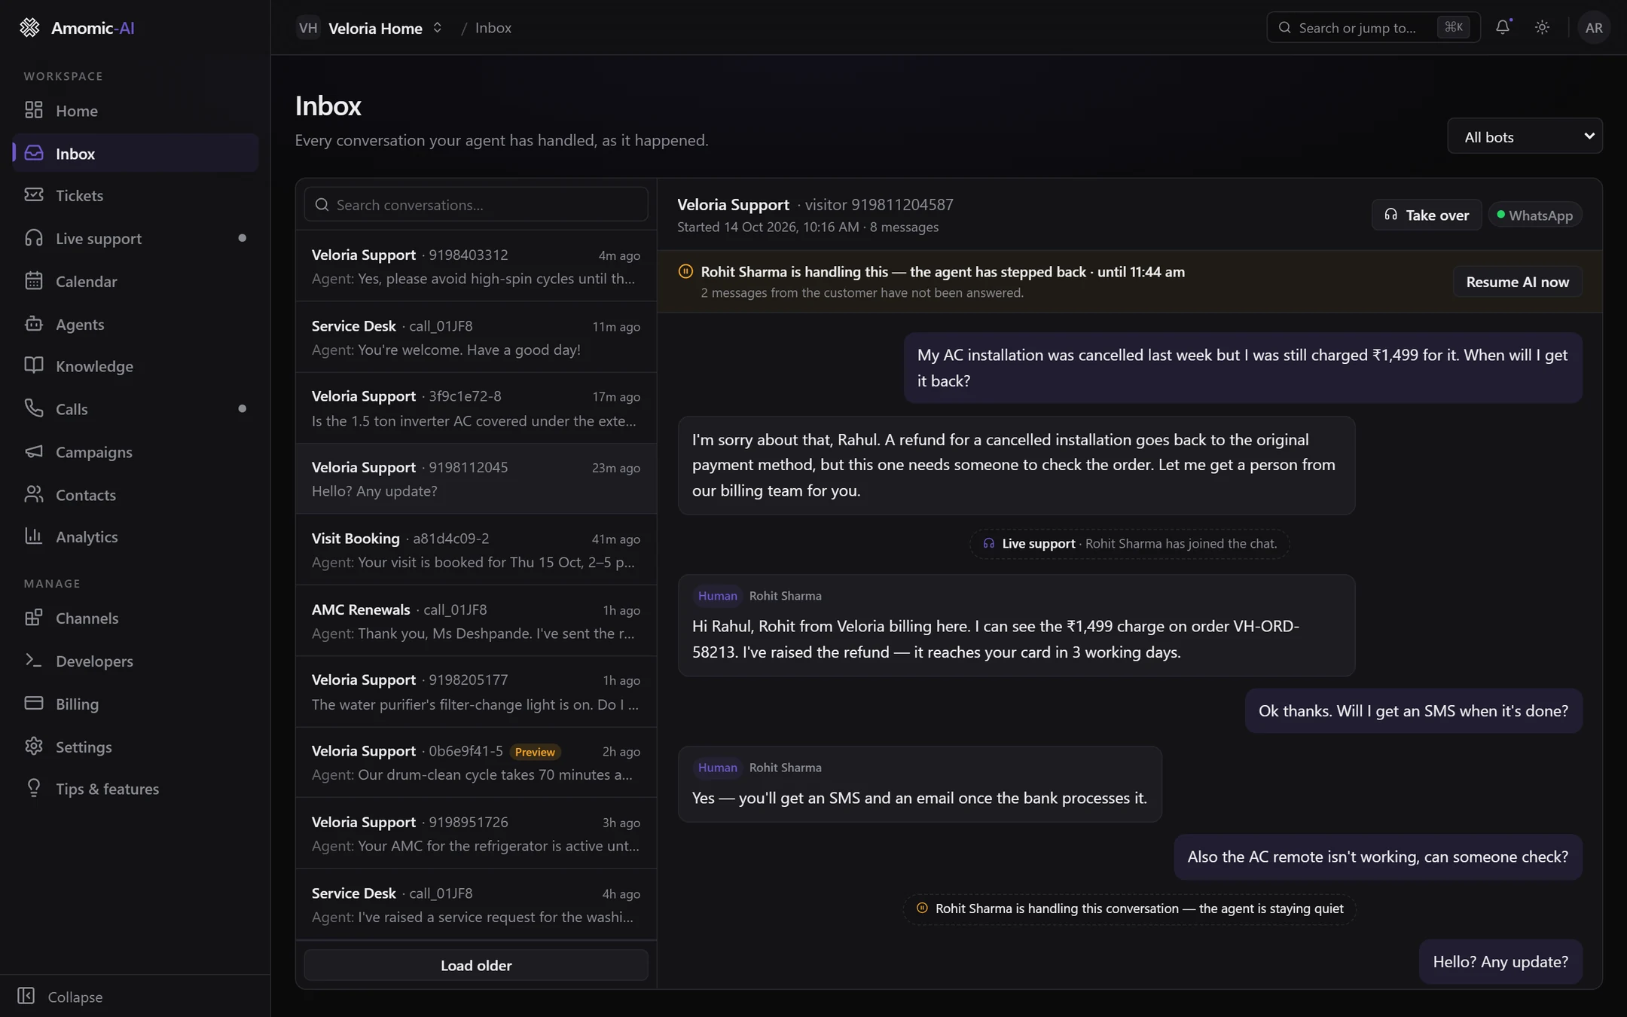
Task: Click the Billing card icon
Action: pos(34,704)
